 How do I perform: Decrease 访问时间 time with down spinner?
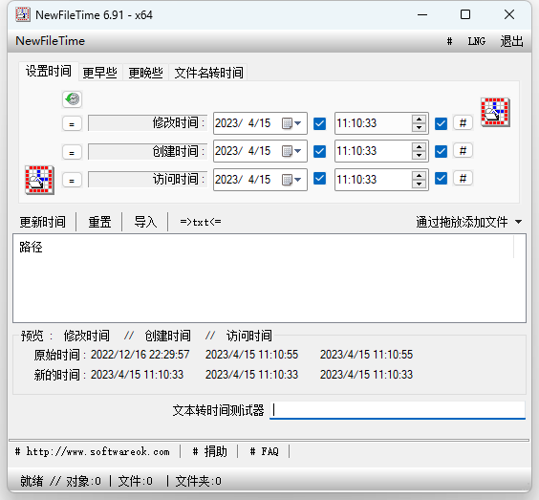click(419, 184)
